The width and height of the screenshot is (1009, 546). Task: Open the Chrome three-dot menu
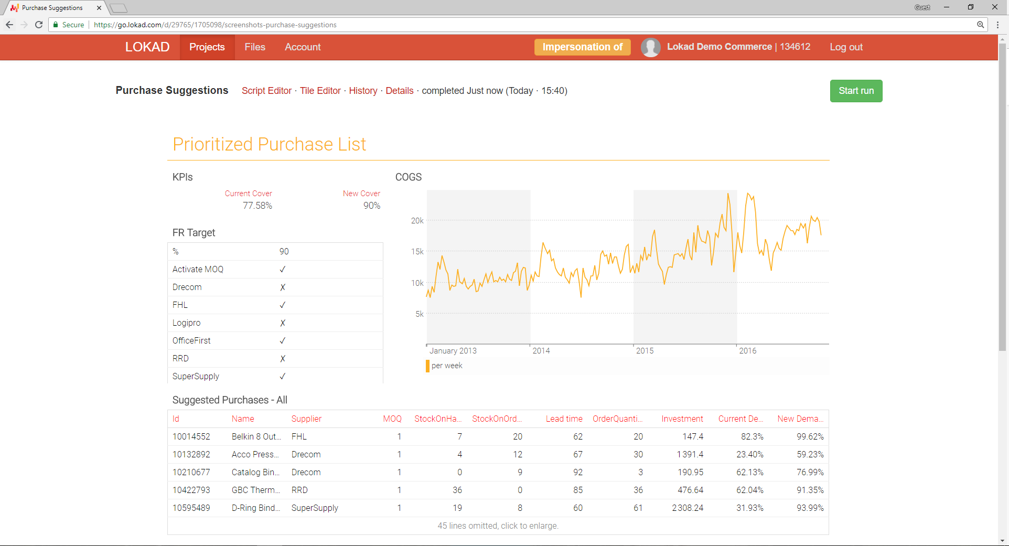tap(998, 25)
